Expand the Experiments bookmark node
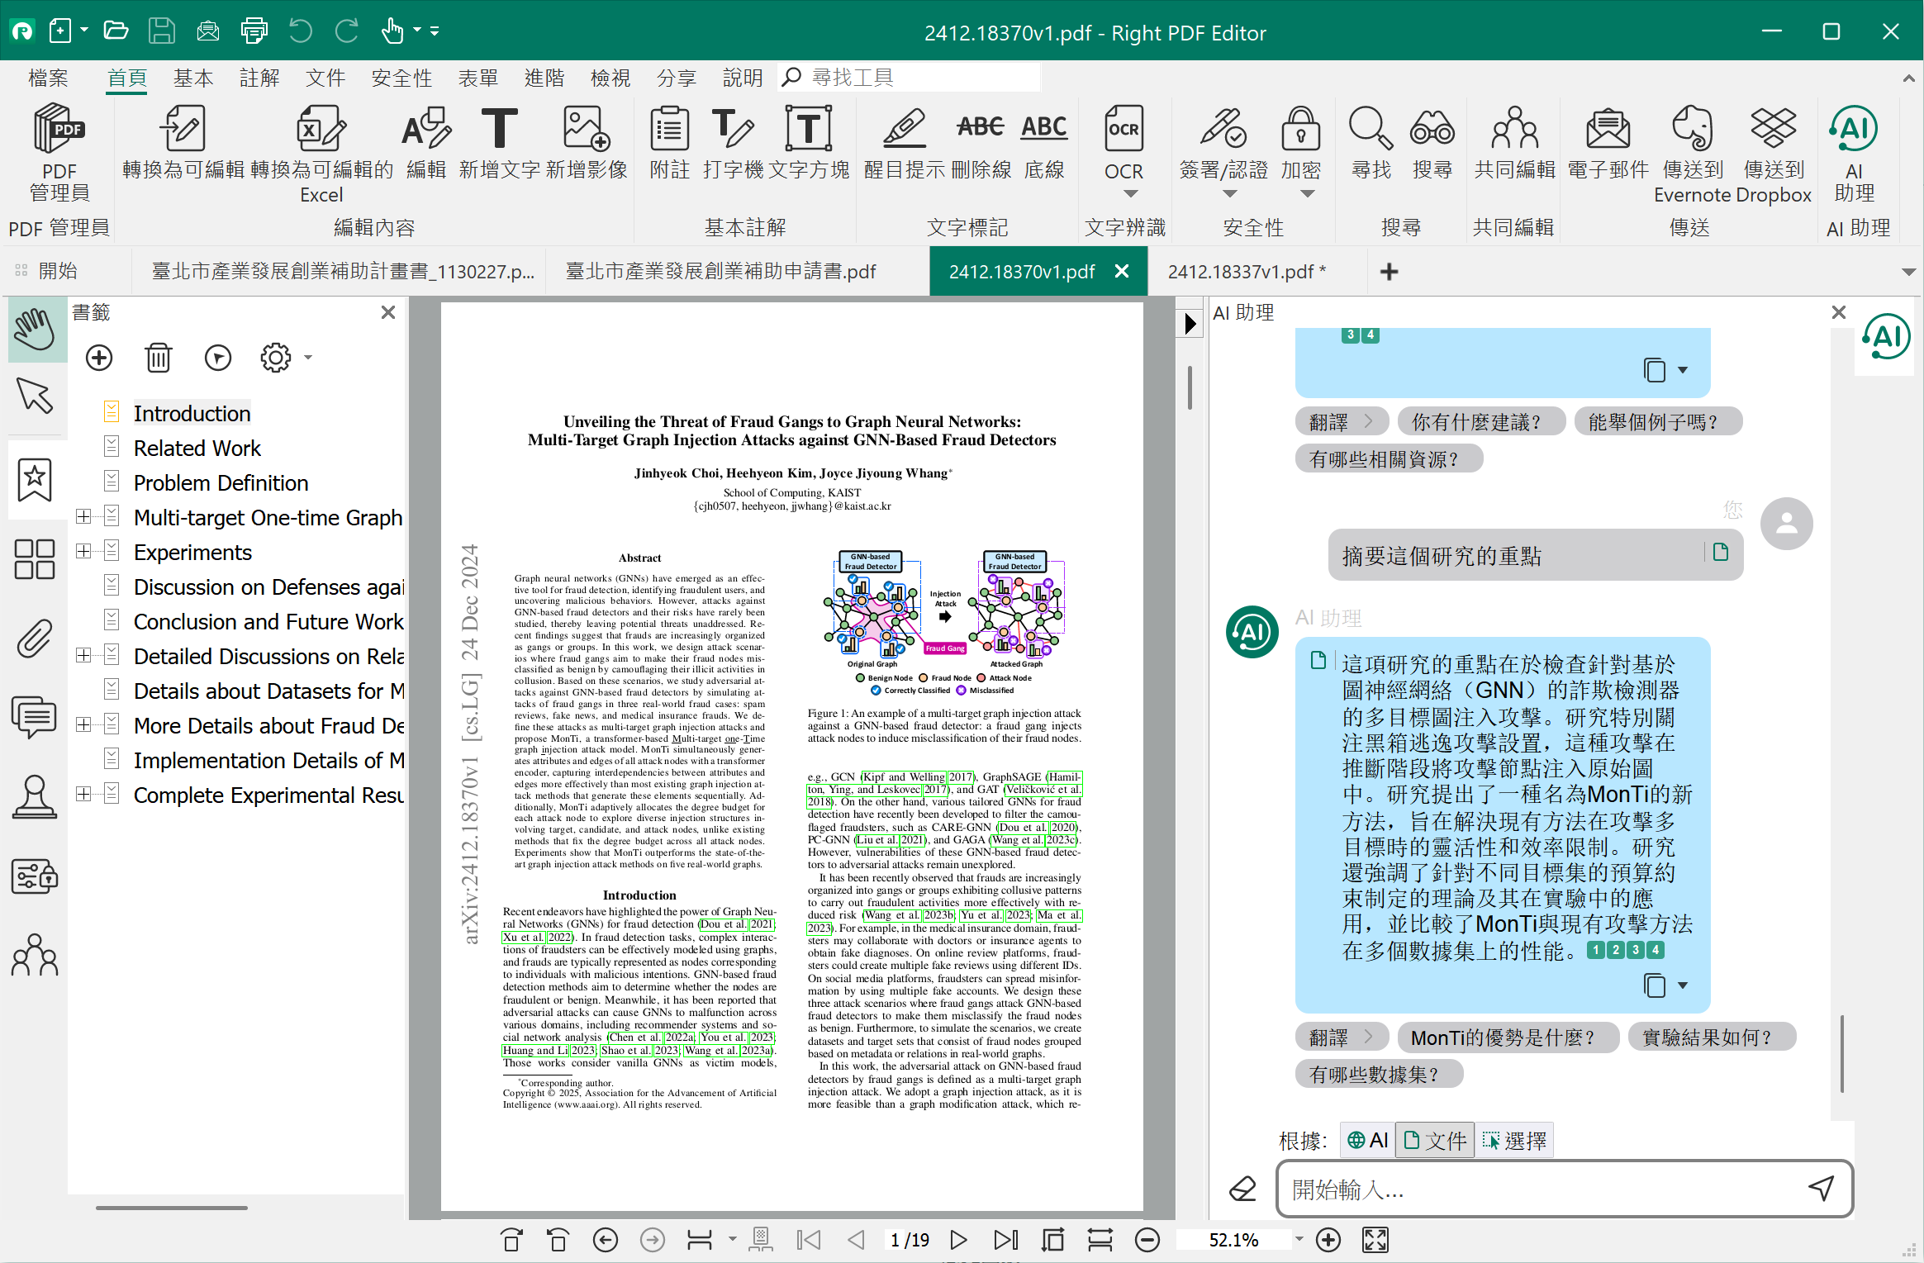 coord(83,551)
